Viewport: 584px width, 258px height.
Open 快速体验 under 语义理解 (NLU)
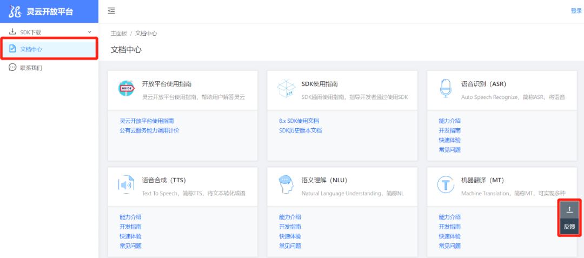[290, 236]
